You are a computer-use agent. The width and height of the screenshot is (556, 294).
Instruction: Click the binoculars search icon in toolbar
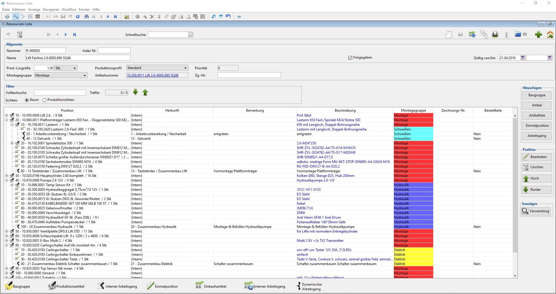click(x=86, y=17)
